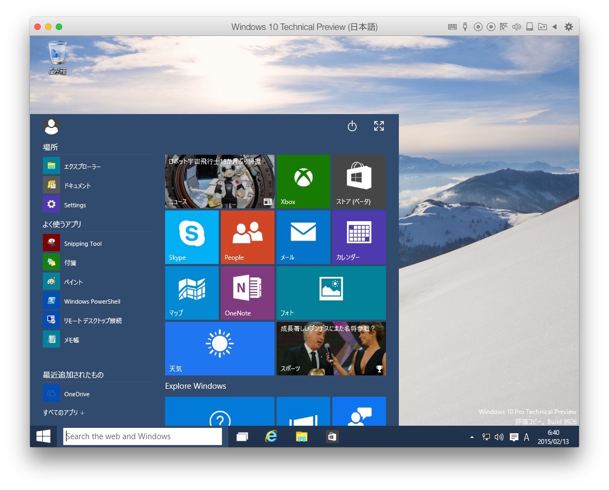This screenshot has height=490, width=609.
Task: Open the スポーツ sports live tile
Action: [x=331, y=349]
